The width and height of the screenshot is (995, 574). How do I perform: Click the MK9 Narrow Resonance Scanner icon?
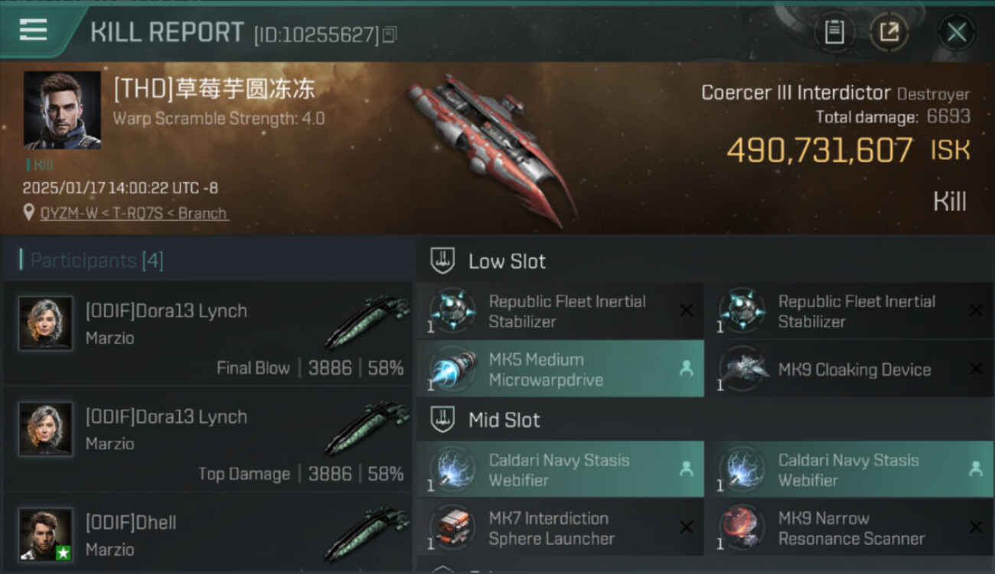pos(741,528)
